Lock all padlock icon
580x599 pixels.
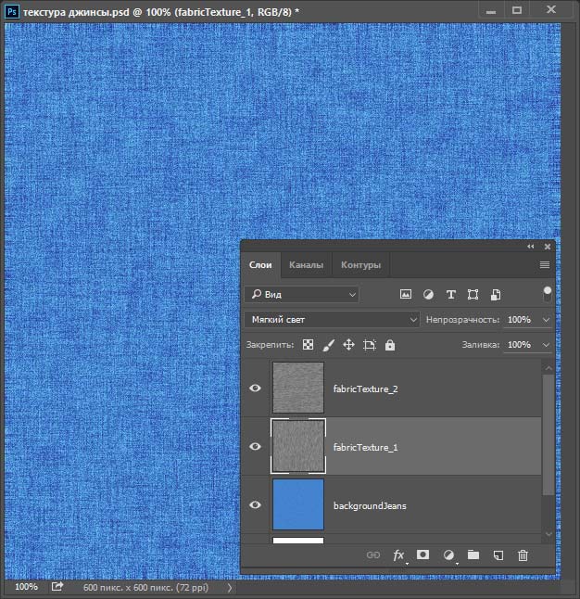click(x=390, y=345)
